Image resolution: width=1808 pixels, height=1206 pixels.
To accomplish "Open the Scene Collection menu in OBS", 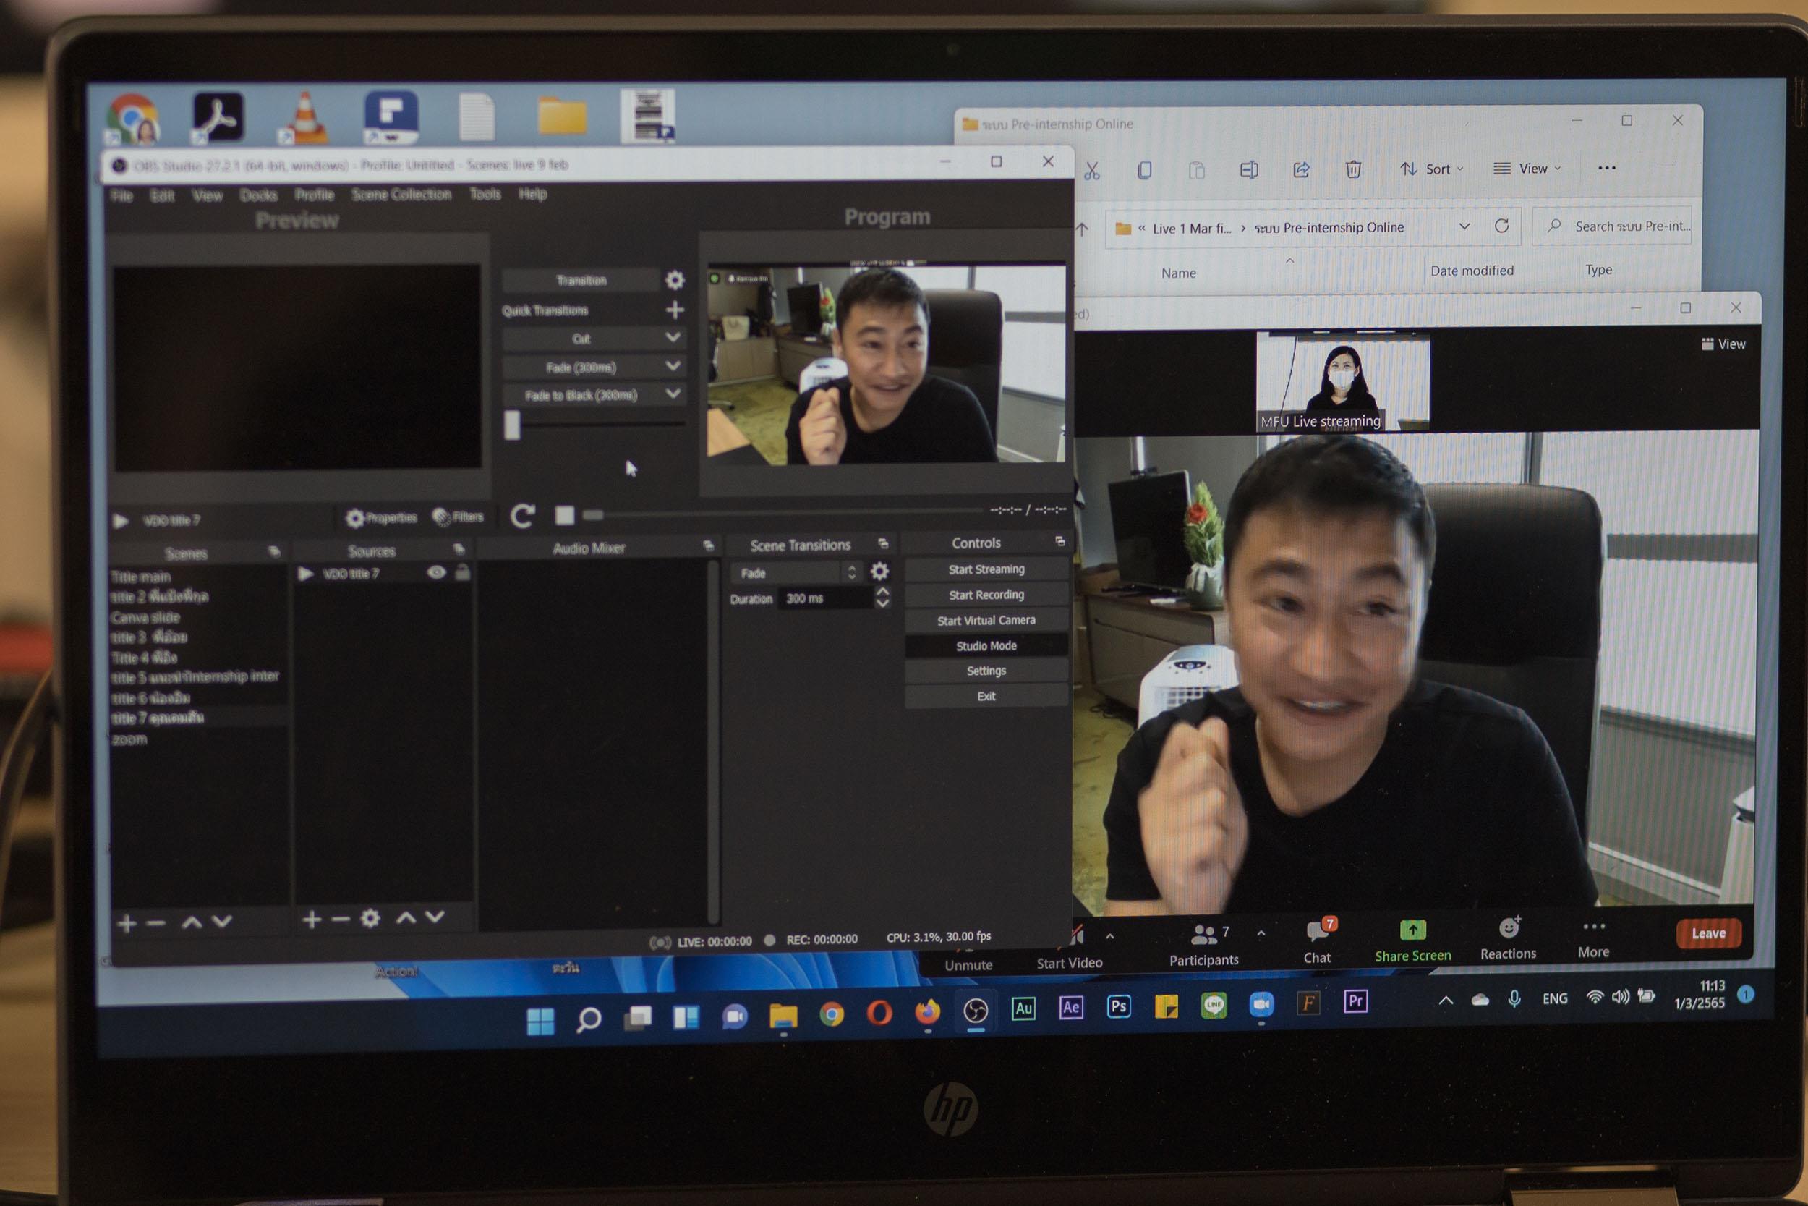I will [401, 195].
